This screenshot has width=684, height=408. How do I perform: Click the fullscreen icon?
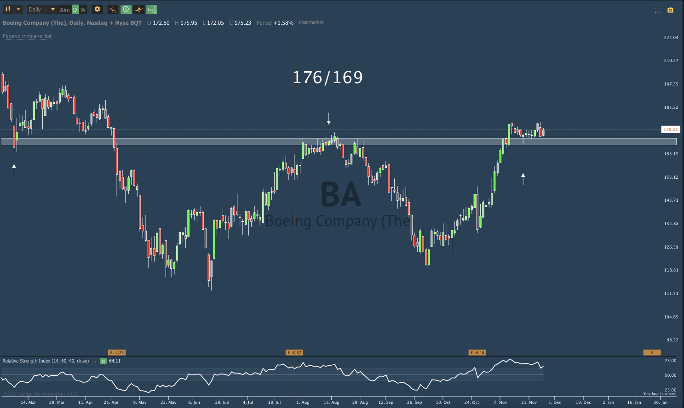(x=657, y=10)
